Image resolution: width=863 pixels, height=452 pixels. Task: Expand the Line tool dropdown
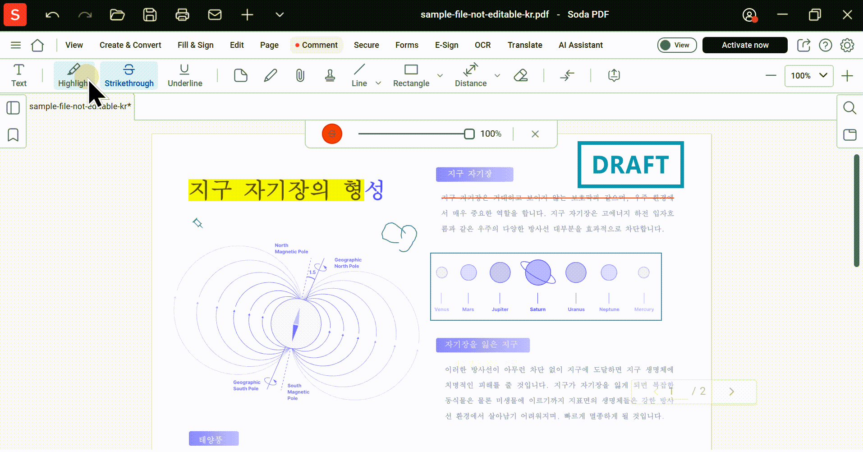(x=378, y=83)
